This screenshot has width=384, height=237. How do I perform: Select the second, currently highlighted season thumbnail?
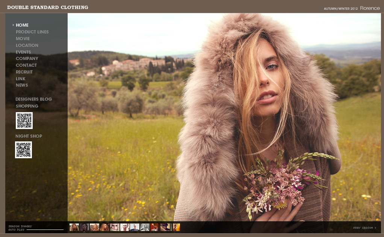[x=84, y=227]
